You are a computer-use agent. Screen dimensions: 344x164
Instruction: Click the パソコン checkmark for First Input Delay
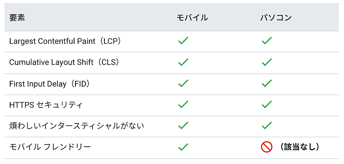click(267, 84)
